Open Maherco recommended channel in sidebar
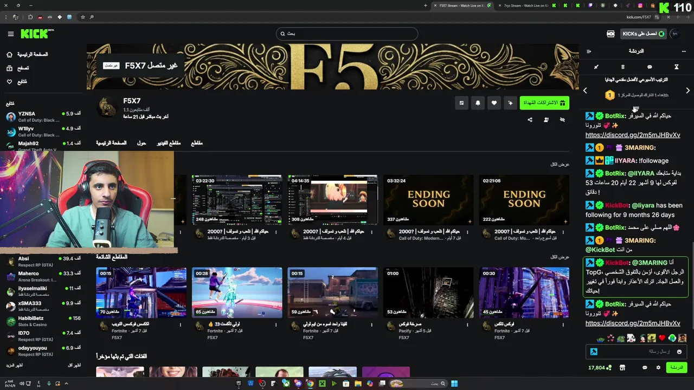 pyautogui.click(x=43, y=277)
